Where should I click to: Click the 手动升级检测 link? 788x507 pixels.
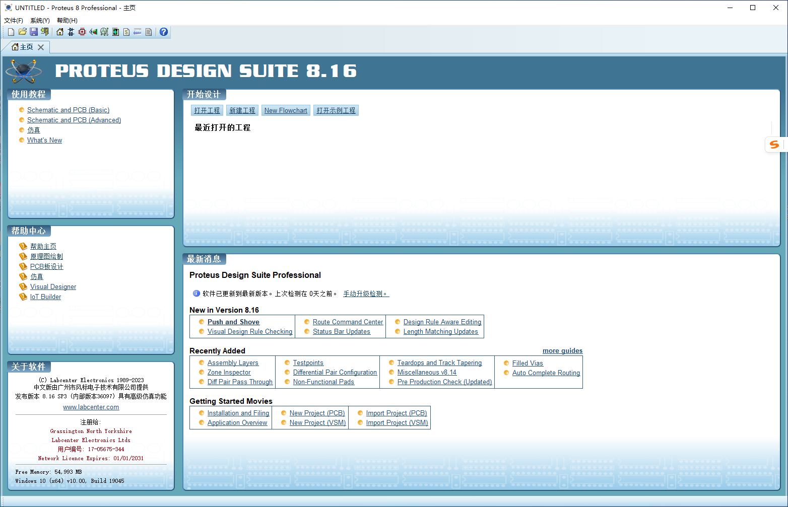[366, 294]
